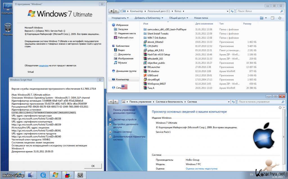Screen dimensions: 288x179
Task: Select the HashTab v4.0.0 Setup file
Action: pos(158,54)
